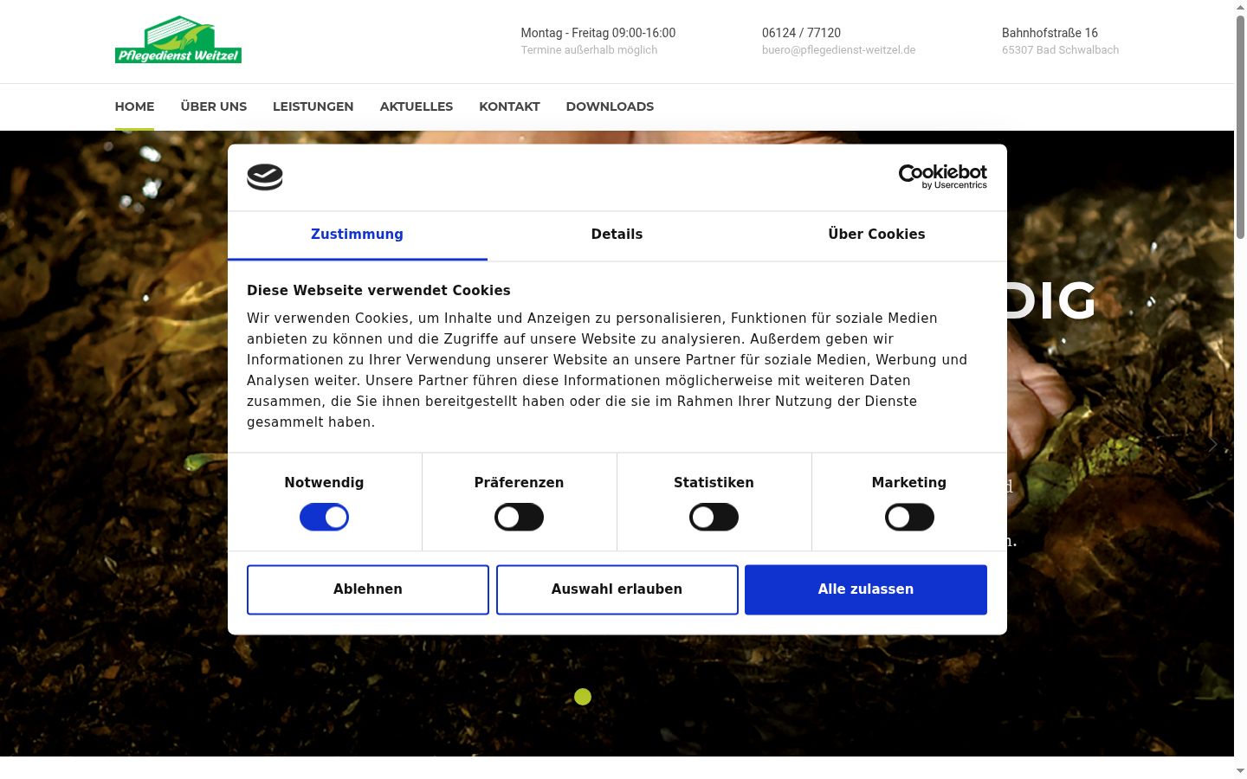Click the Auswahl erlauben button
This screenshot has width=1247, height=779.
pyautogui.click(x=617, y=589)
